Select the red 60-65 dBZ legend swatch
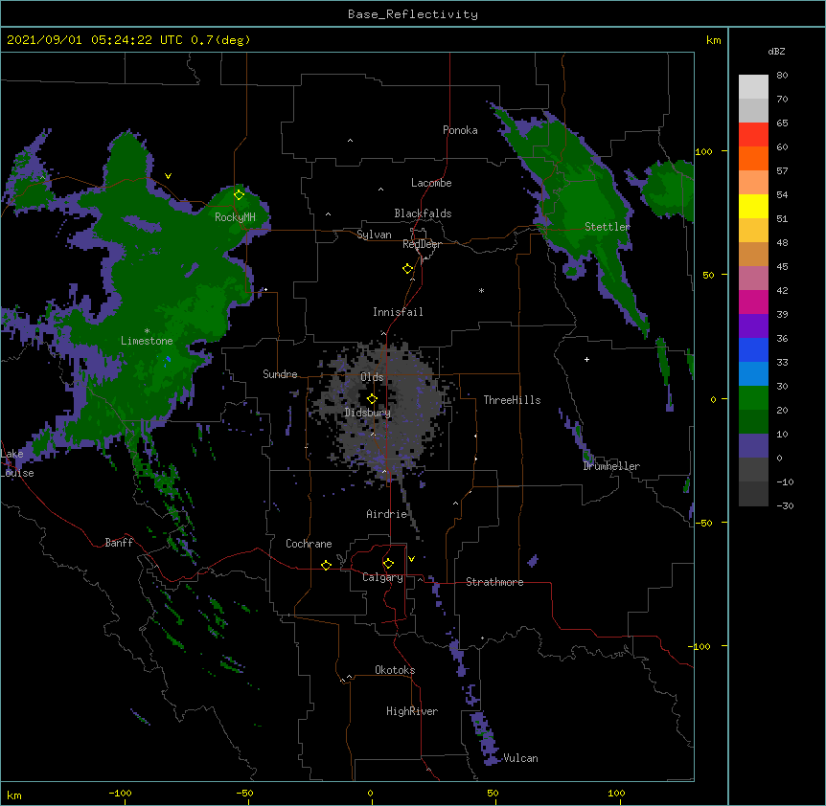This screenshot has width=826, height=806. point(753,134)
